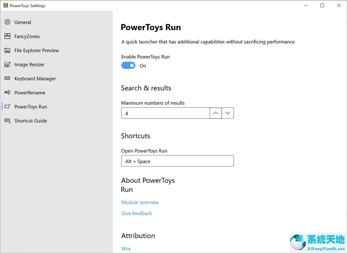Image resolution: width=347 pixels, height=253 pixels.
Task: Go to FancyZones settings
Action: point(27,36)
